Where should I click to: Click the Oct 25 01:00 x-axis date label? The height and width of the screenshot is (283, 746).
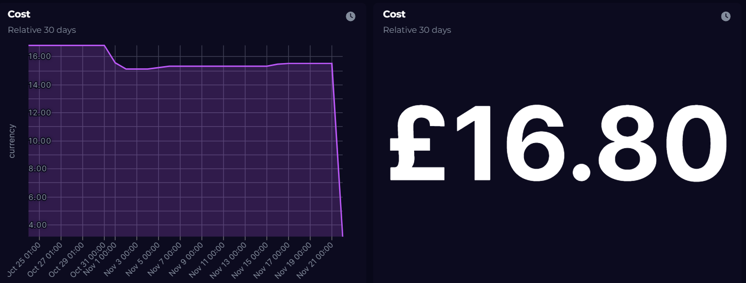click(25, 259)
